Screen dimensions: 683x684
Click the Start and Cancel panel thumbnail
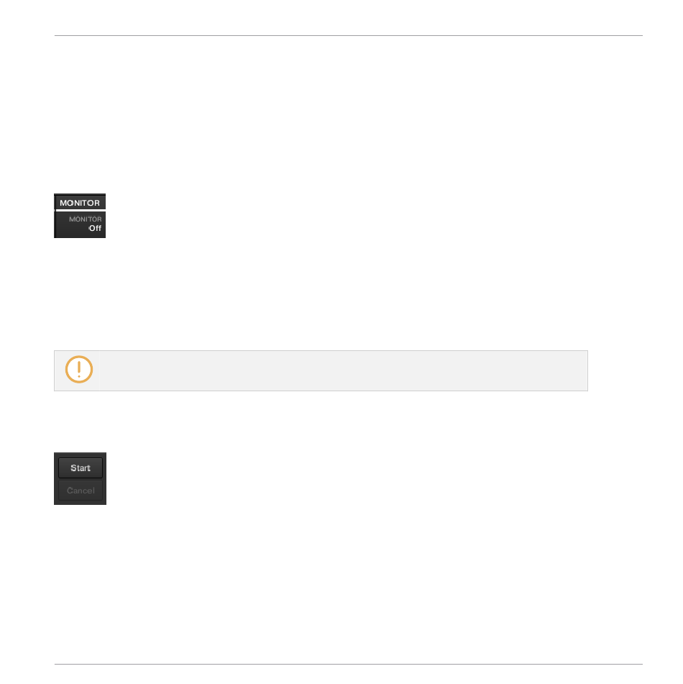click(81, 478)
